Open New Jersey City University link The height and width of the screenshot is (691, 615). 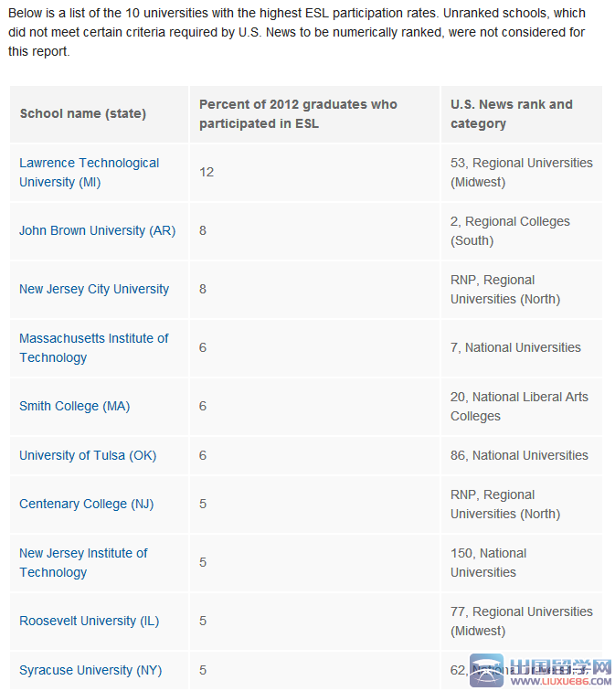click(94, 289)
